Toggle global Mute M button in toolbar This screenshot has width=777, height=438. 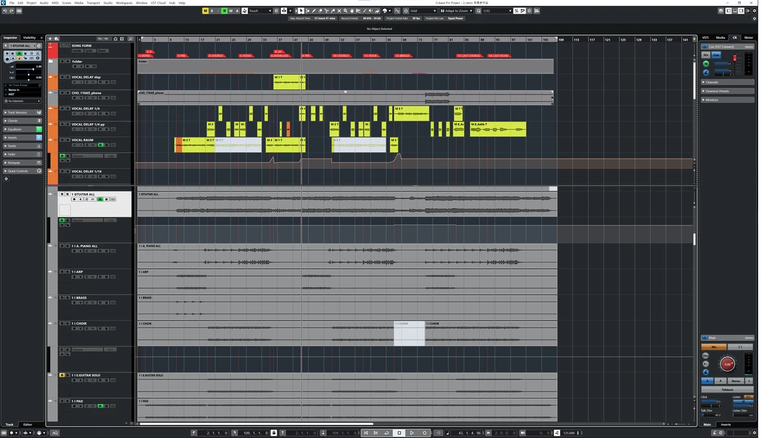click(206, 11)
